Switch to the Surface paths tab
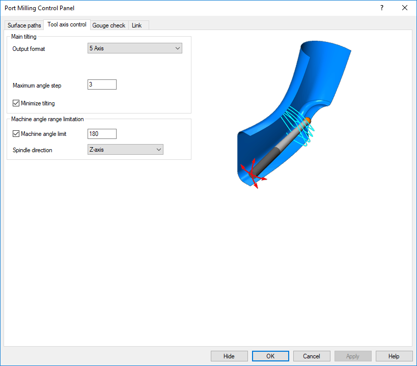 coord(24,25)
